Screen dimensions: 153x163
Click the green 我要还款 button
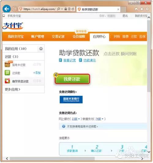72,79
